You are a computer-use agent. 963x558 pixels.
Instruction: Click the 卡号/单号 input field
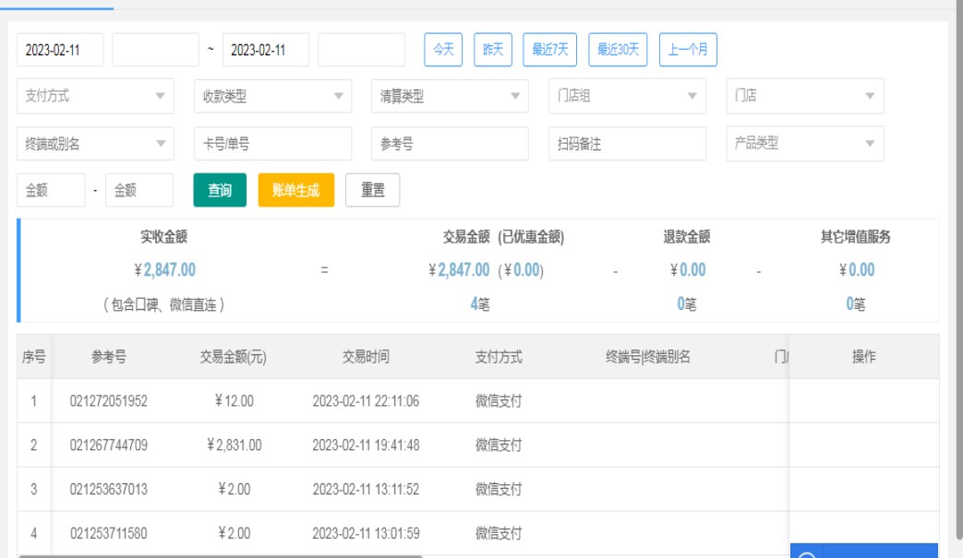[272, 144]
